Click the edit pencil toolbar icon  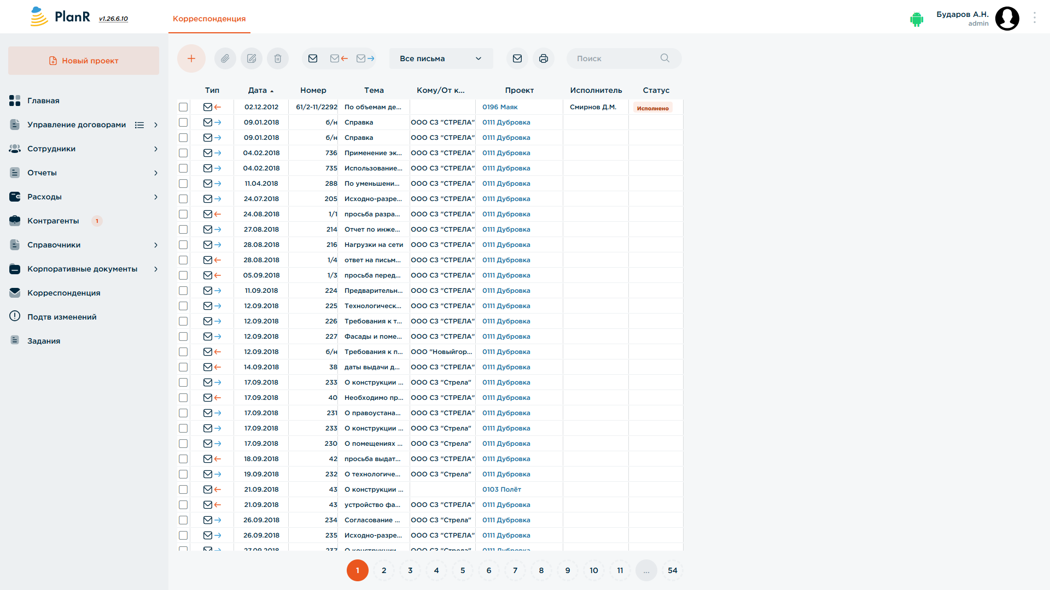pyautogui.click(x=252, y=58)
